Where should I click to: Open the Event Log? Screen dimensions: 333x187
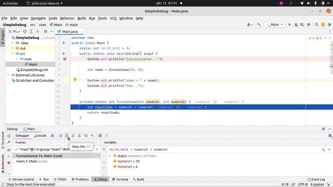(316, 179)
